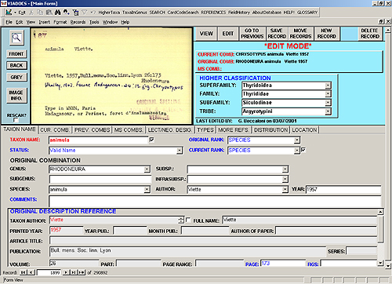Open the SPECIES dropdown list

147,189
